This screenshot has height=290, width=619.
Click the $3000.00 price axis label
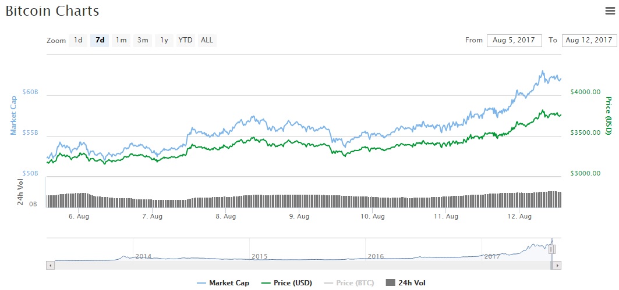coord(585,173)
